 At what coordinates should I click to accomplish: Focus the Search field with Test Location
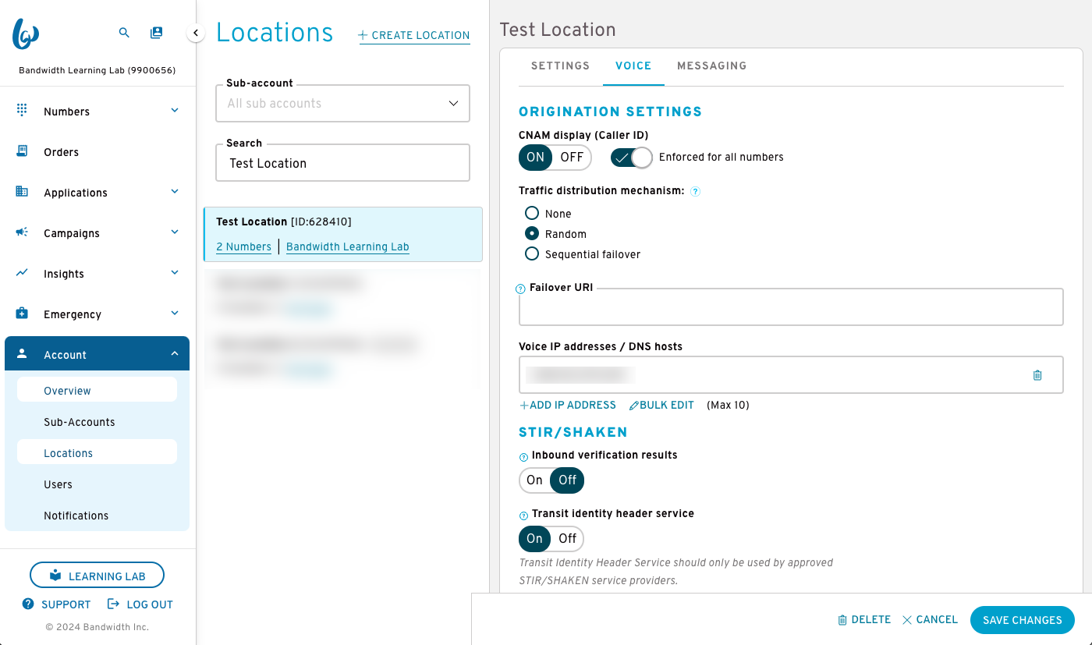(343, 163)
